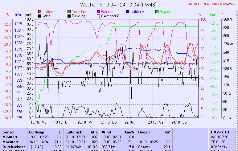Select the 21.10. Do date label
Viewport: 238px width, 151px height.
click(x=110, y=122)
